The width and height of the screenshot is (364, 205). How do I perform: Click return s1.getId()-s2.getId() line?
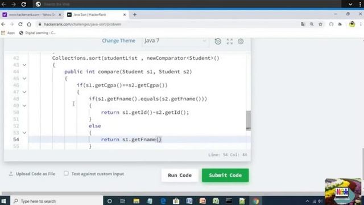(145, 112)
